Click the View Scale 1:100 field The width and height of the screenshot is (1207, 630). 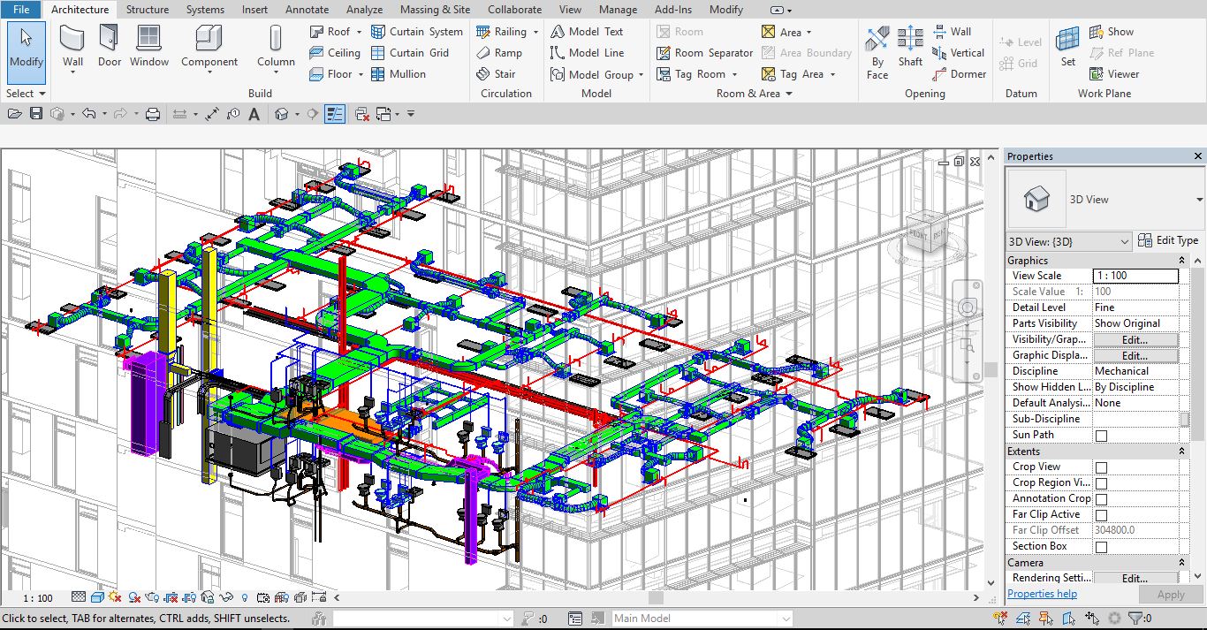tap(1136, 275)
